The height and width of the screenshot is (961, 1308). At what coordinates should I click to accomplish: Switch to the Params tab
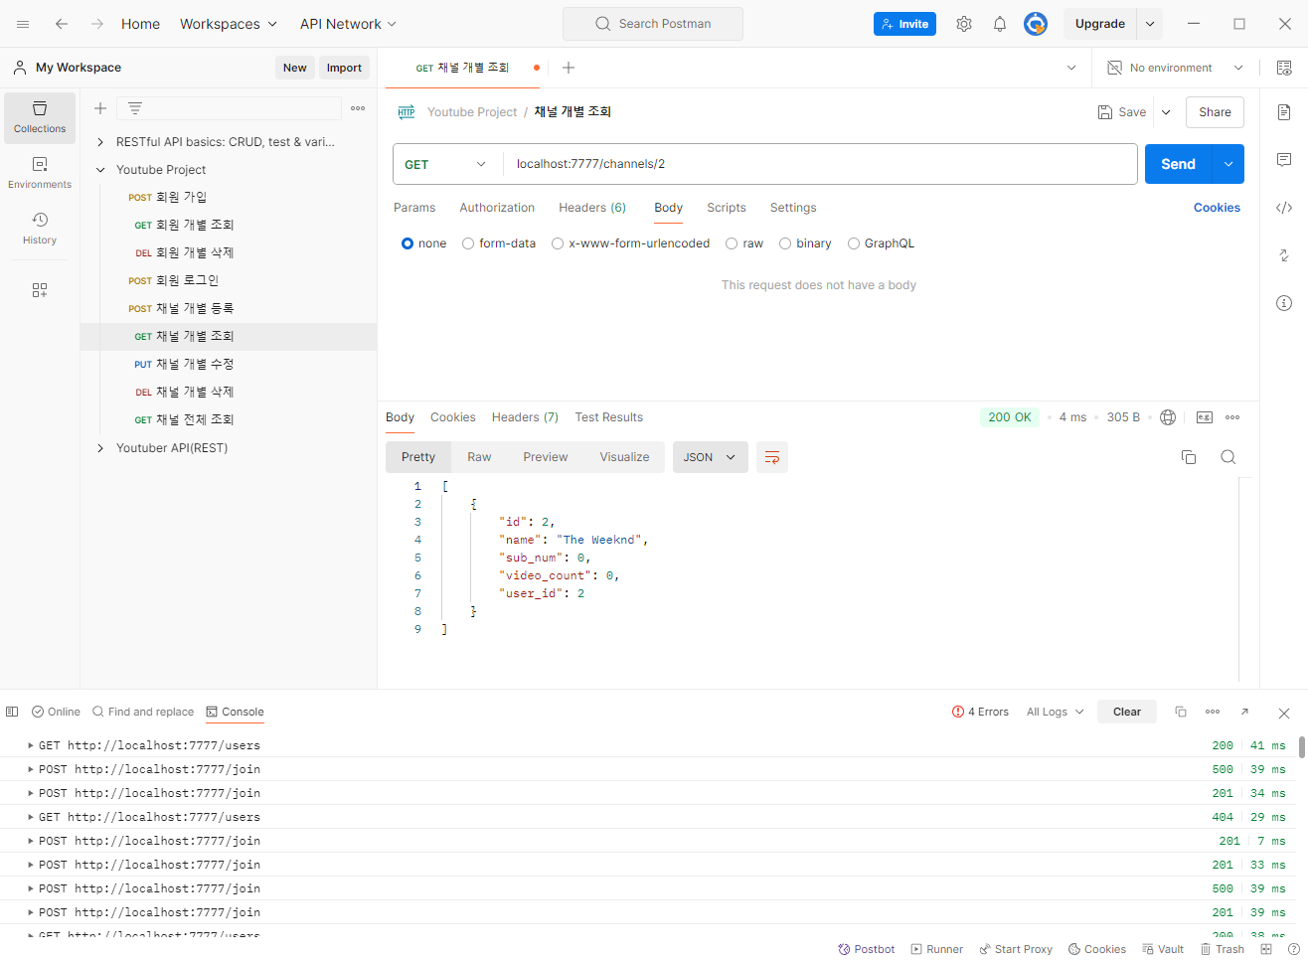coord(414,208)
